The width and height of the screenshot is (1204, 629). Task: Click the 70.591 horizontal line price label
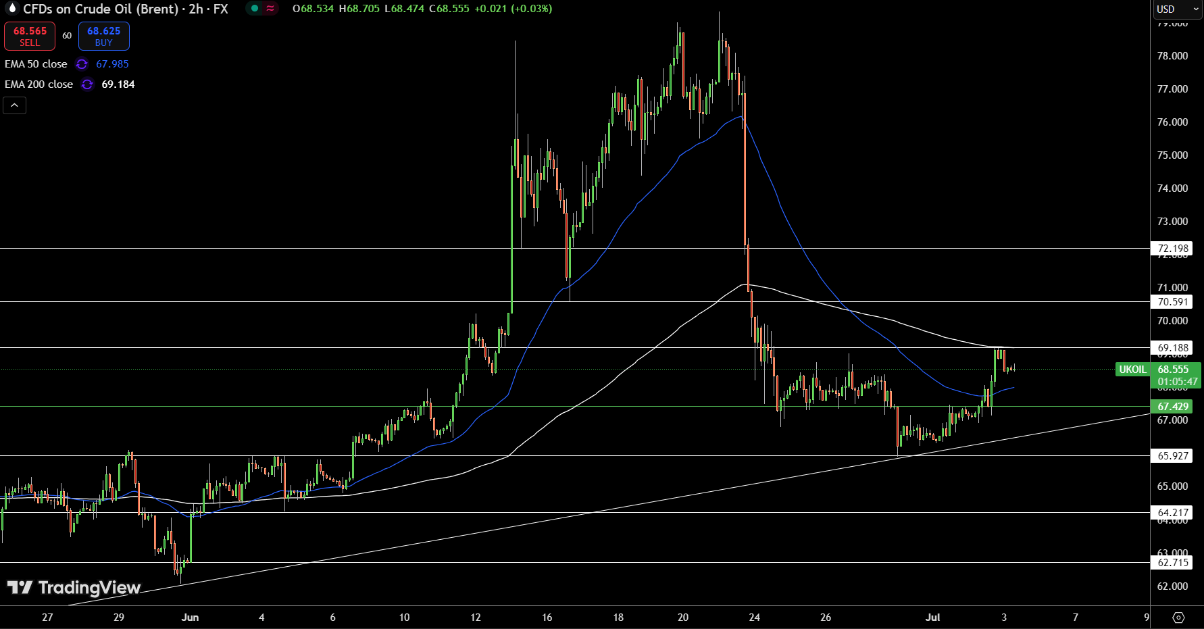tap(1172, 302)
